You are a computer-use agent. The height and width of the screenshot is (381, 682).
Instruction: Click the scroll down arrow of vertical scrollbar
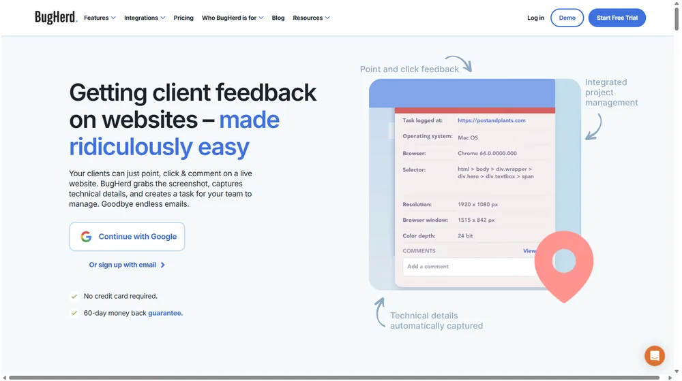[x=677, y=371]
